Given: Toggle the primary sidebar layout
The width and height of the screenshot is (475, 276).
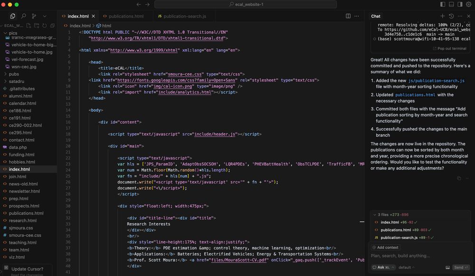Looking at the screenshot, I should 443,4.
